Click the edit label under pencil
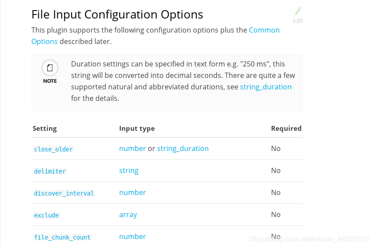This screenshot has width=373, height=247. (x=298, y=21)
